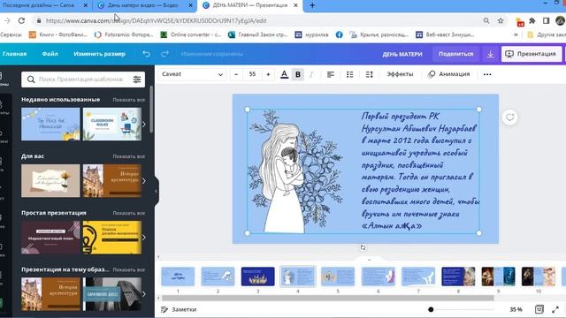The image size is (566, 318).
Task: Expand Презентация на тему образ... row arrow
Action: coord(143,294)
